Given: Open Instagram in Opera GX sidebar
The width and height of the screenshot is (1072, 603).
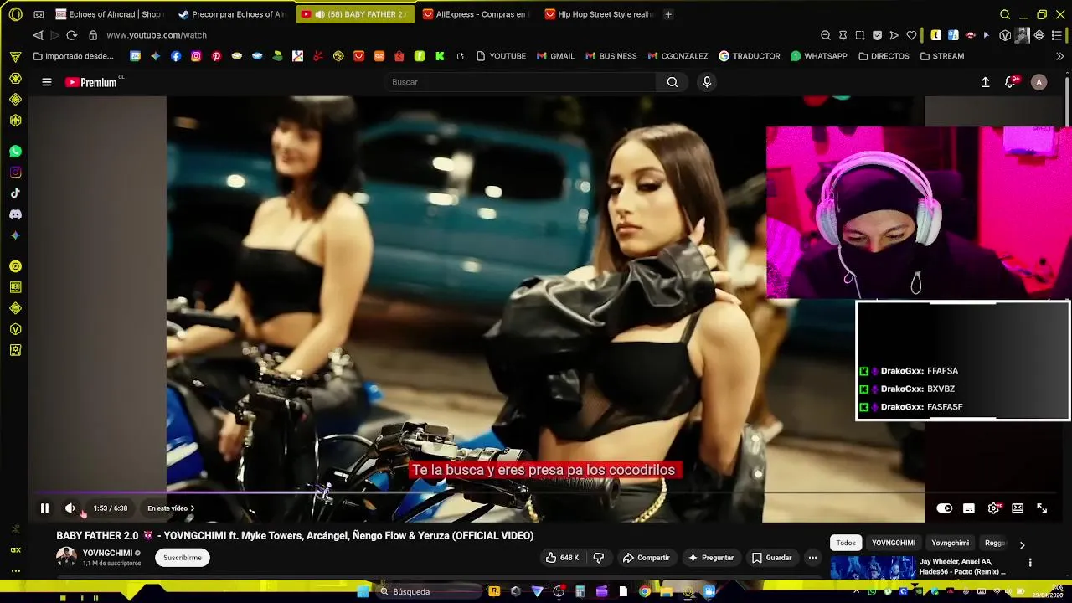Looking at the screenshot, I should click(15, 173).
